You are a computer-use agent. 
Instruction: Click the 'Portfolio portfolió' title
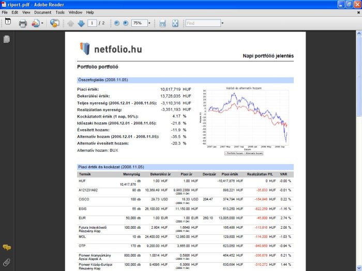pos(98,67)
